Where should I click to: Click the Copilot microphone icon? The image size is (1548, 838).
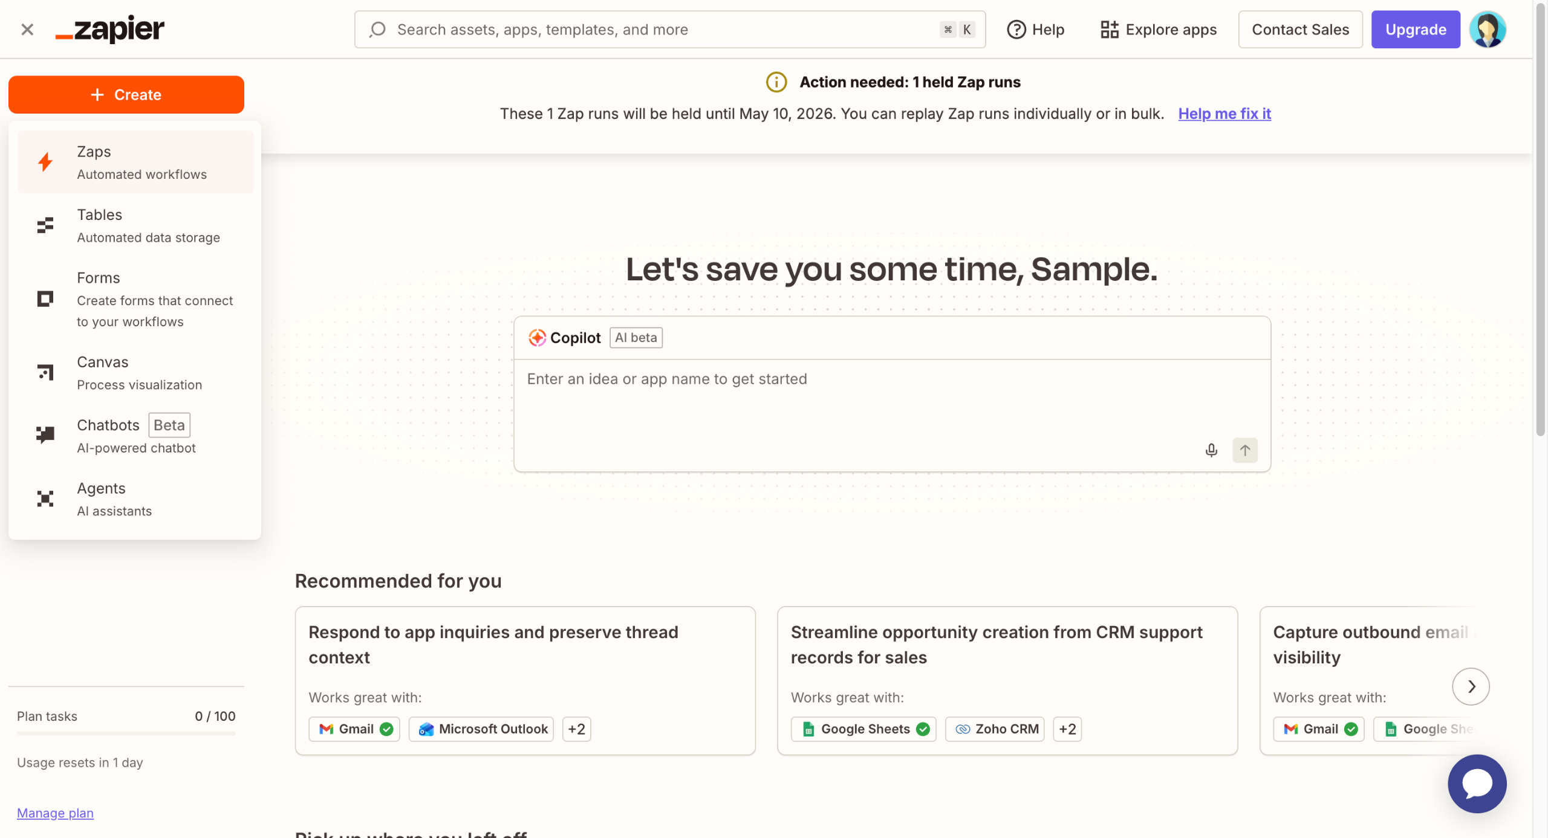(x=1211, y=450)
